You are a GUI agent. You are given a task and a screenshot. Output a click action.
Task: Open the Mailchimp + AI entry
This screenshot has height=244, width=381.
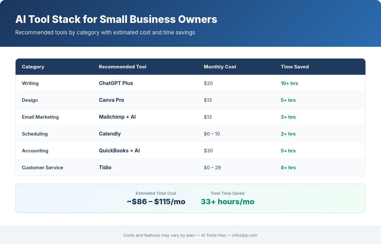point(117,117)
